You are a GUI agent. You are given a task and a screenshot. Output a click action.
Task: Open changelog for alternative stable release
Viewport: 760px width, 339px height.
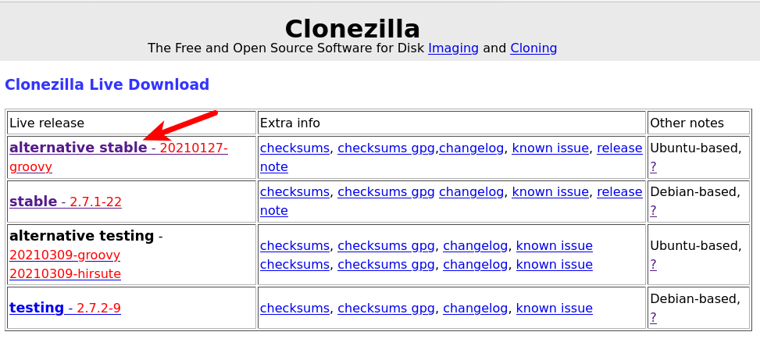[x=471, y=148]
